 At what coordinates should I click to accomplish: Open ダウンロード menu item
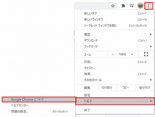point(114,41)
